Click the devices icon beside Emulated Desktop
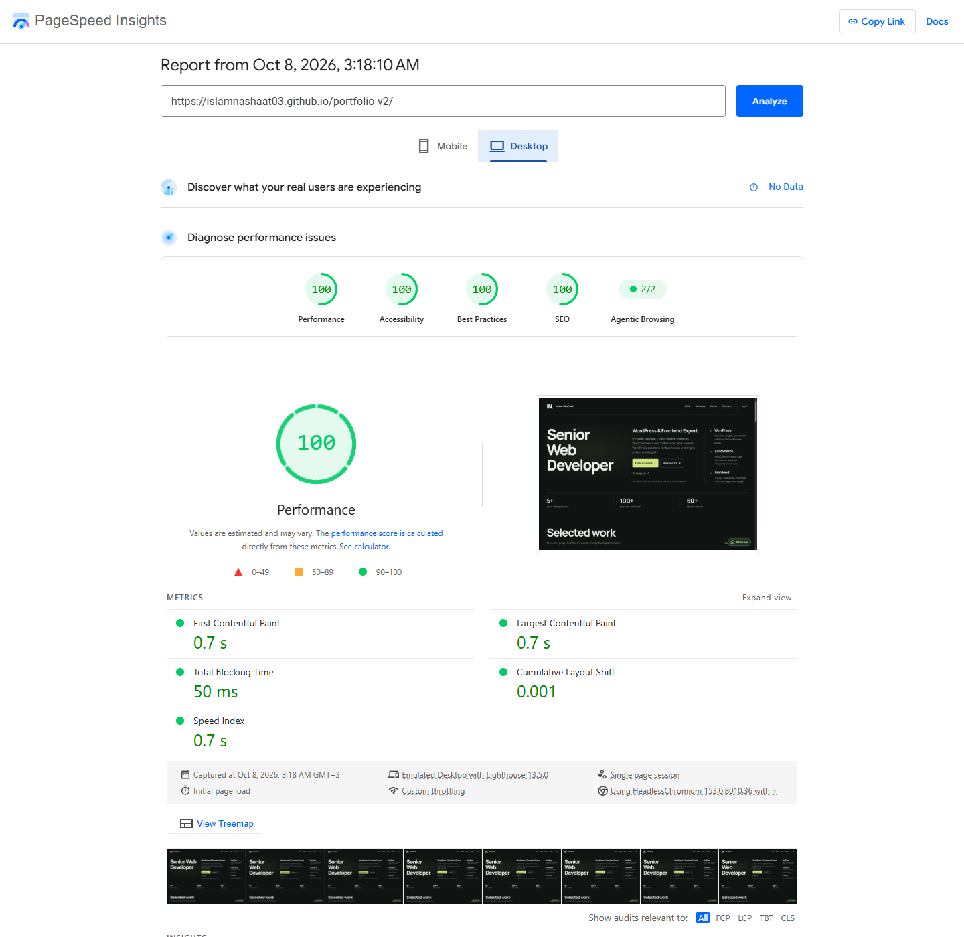 pyautogui.click(x=394, y=774)
